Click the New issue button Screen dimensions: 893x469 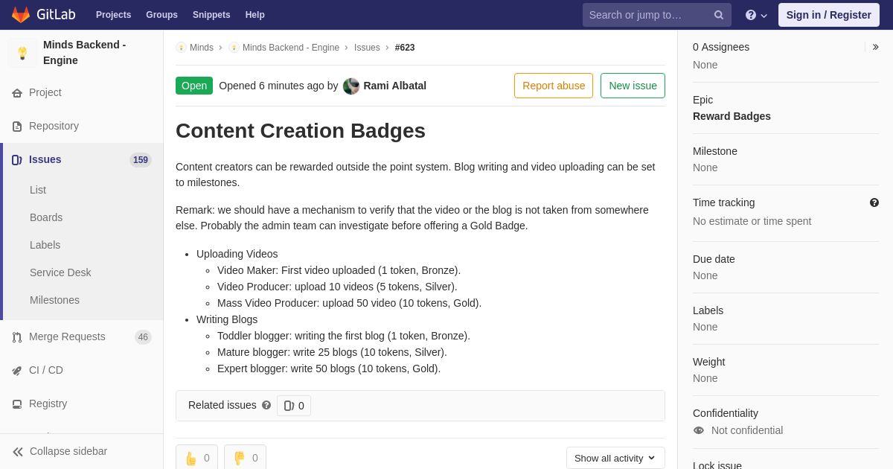[633, 86]
